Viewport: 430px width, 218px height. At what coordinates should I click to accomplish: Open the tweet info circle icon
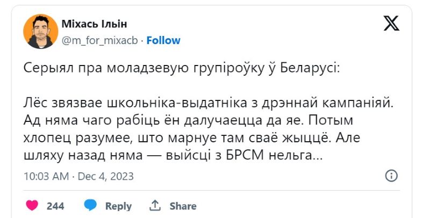tap(392, 176)
